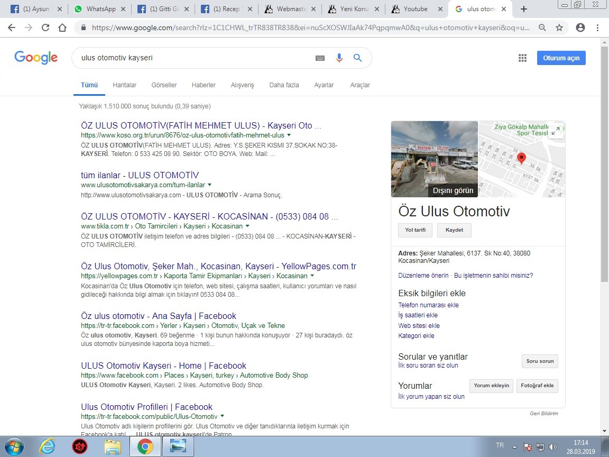Viewport: 609px width, 457px height.
Task: Open the file explorer folder in taskbar
Action: point(112,447)
